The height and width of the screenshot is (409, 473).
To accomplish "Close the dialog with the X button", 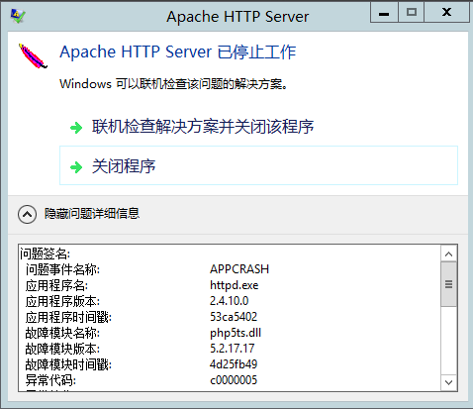I will pos(446,13).
